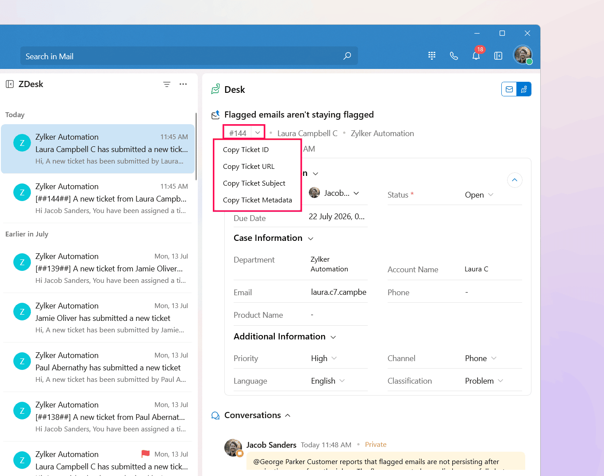Choose Copy Ticket Subject option
Image resolution: width=604 pixels, height=476 pixels.
[x=257, y=183]
